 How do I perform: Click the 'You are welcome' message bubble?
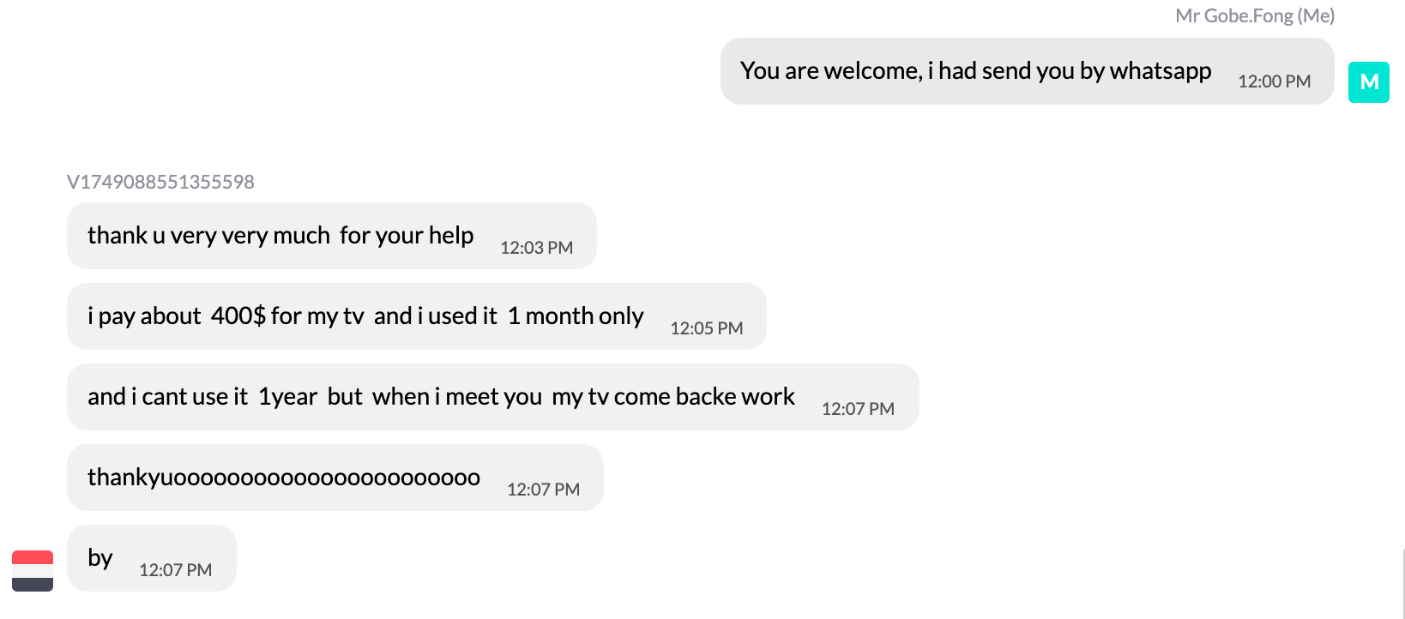(974, 71)
